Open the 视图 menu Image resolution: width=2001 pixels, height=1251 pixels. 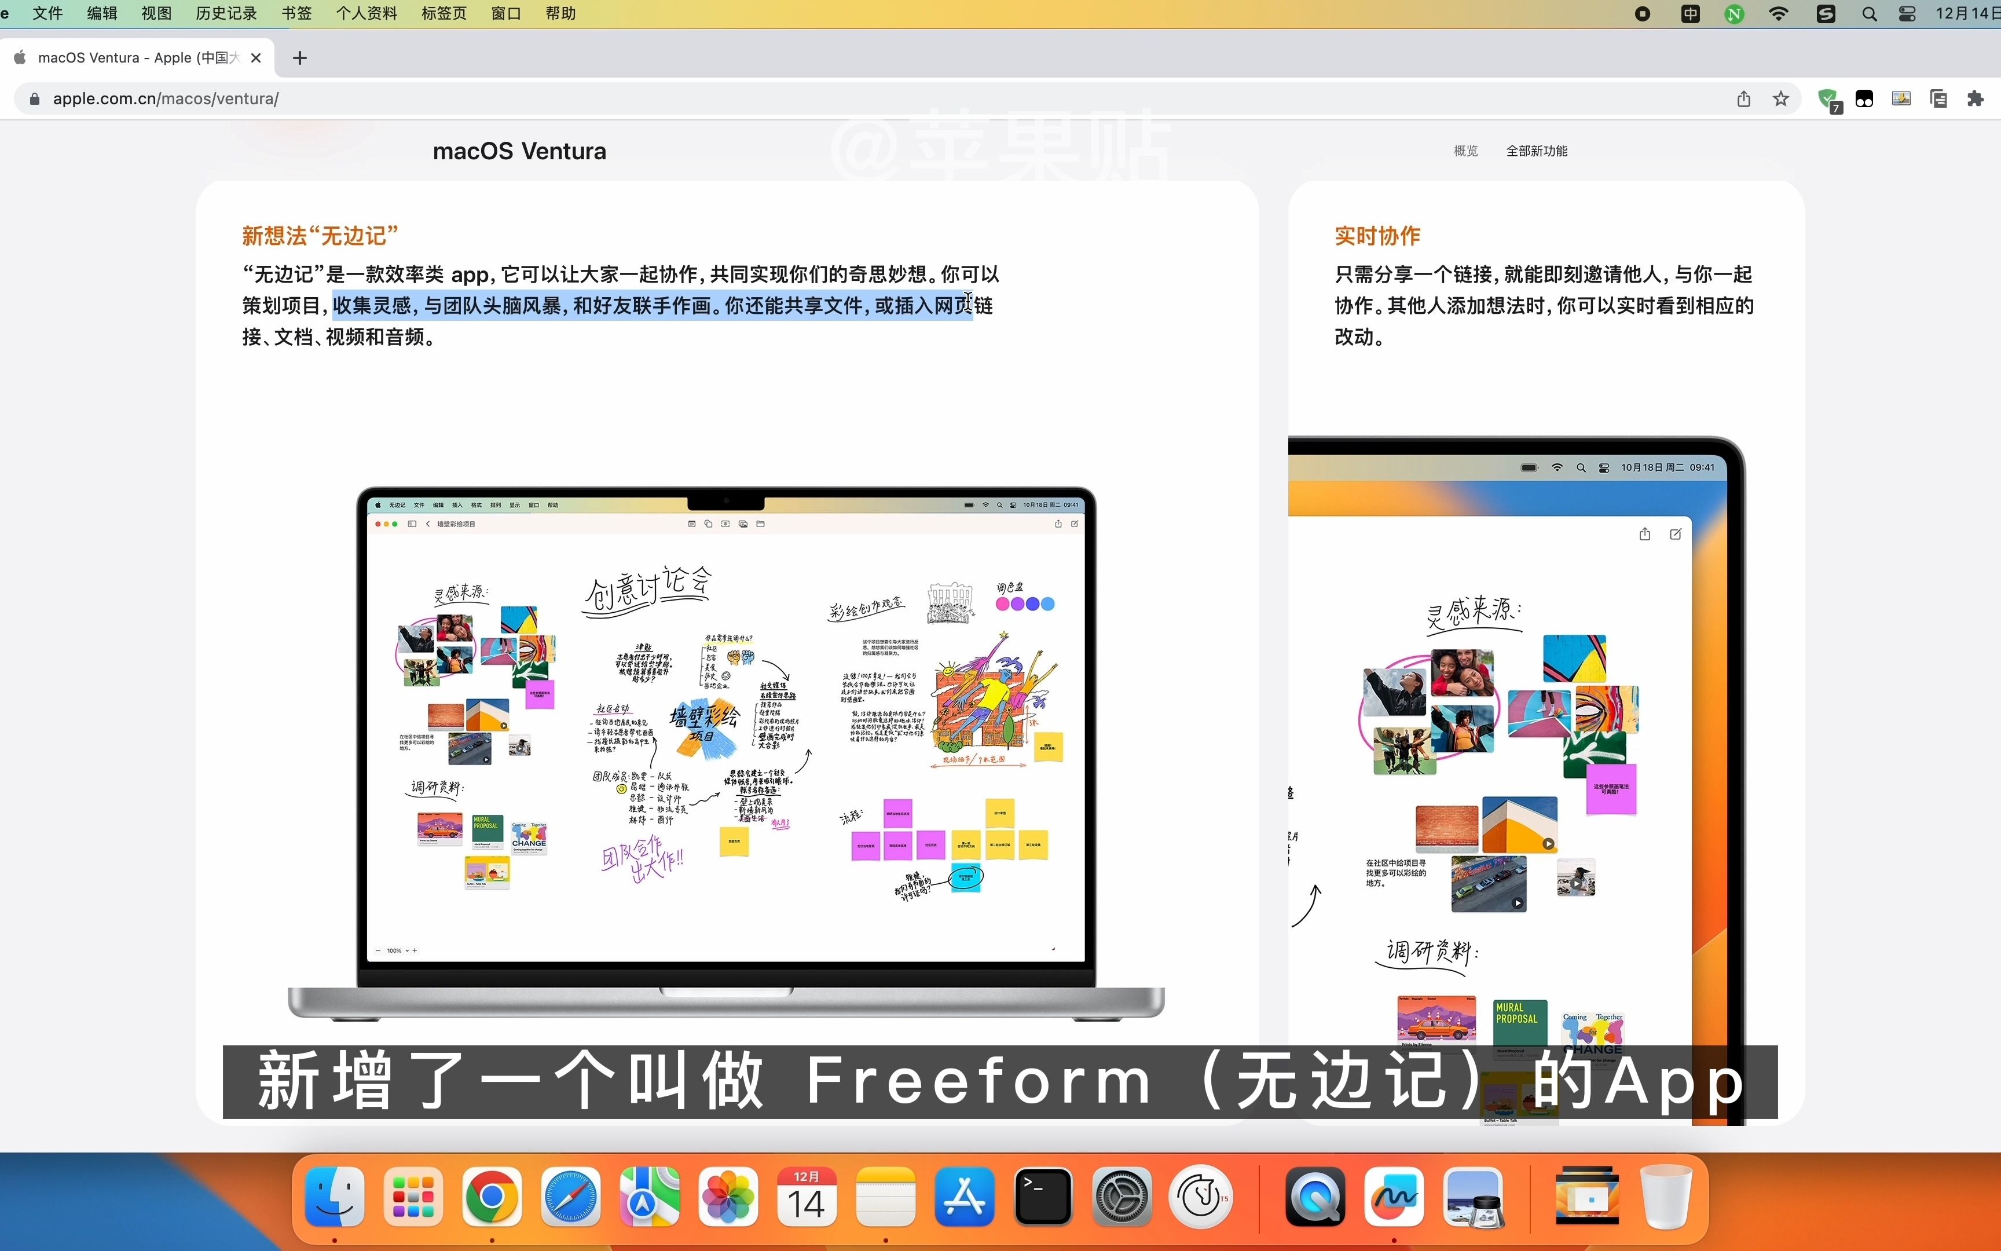pyautogui.click(x=156, y=13)
